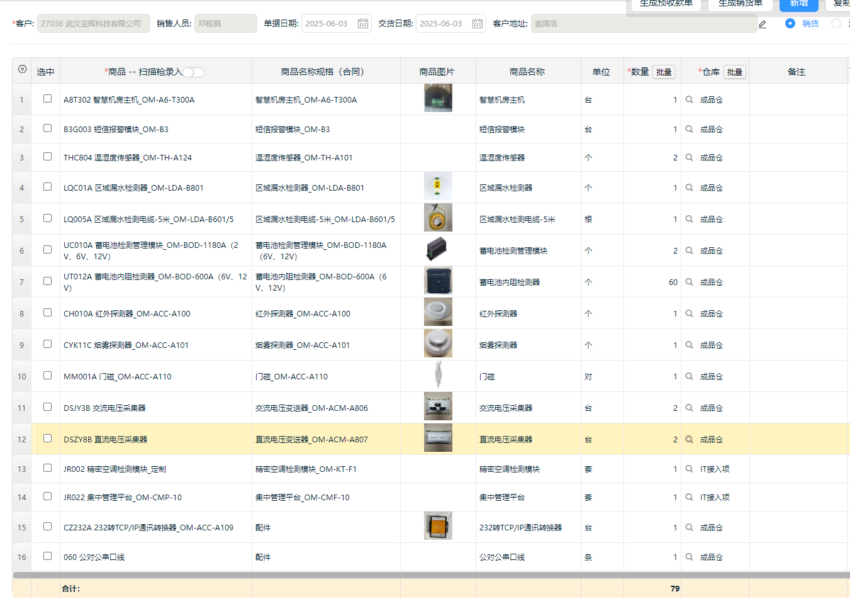Click the 生成预收款单 button
This screenshot has width=850, height=604.
pyautogui.click(x=666, y=4)
